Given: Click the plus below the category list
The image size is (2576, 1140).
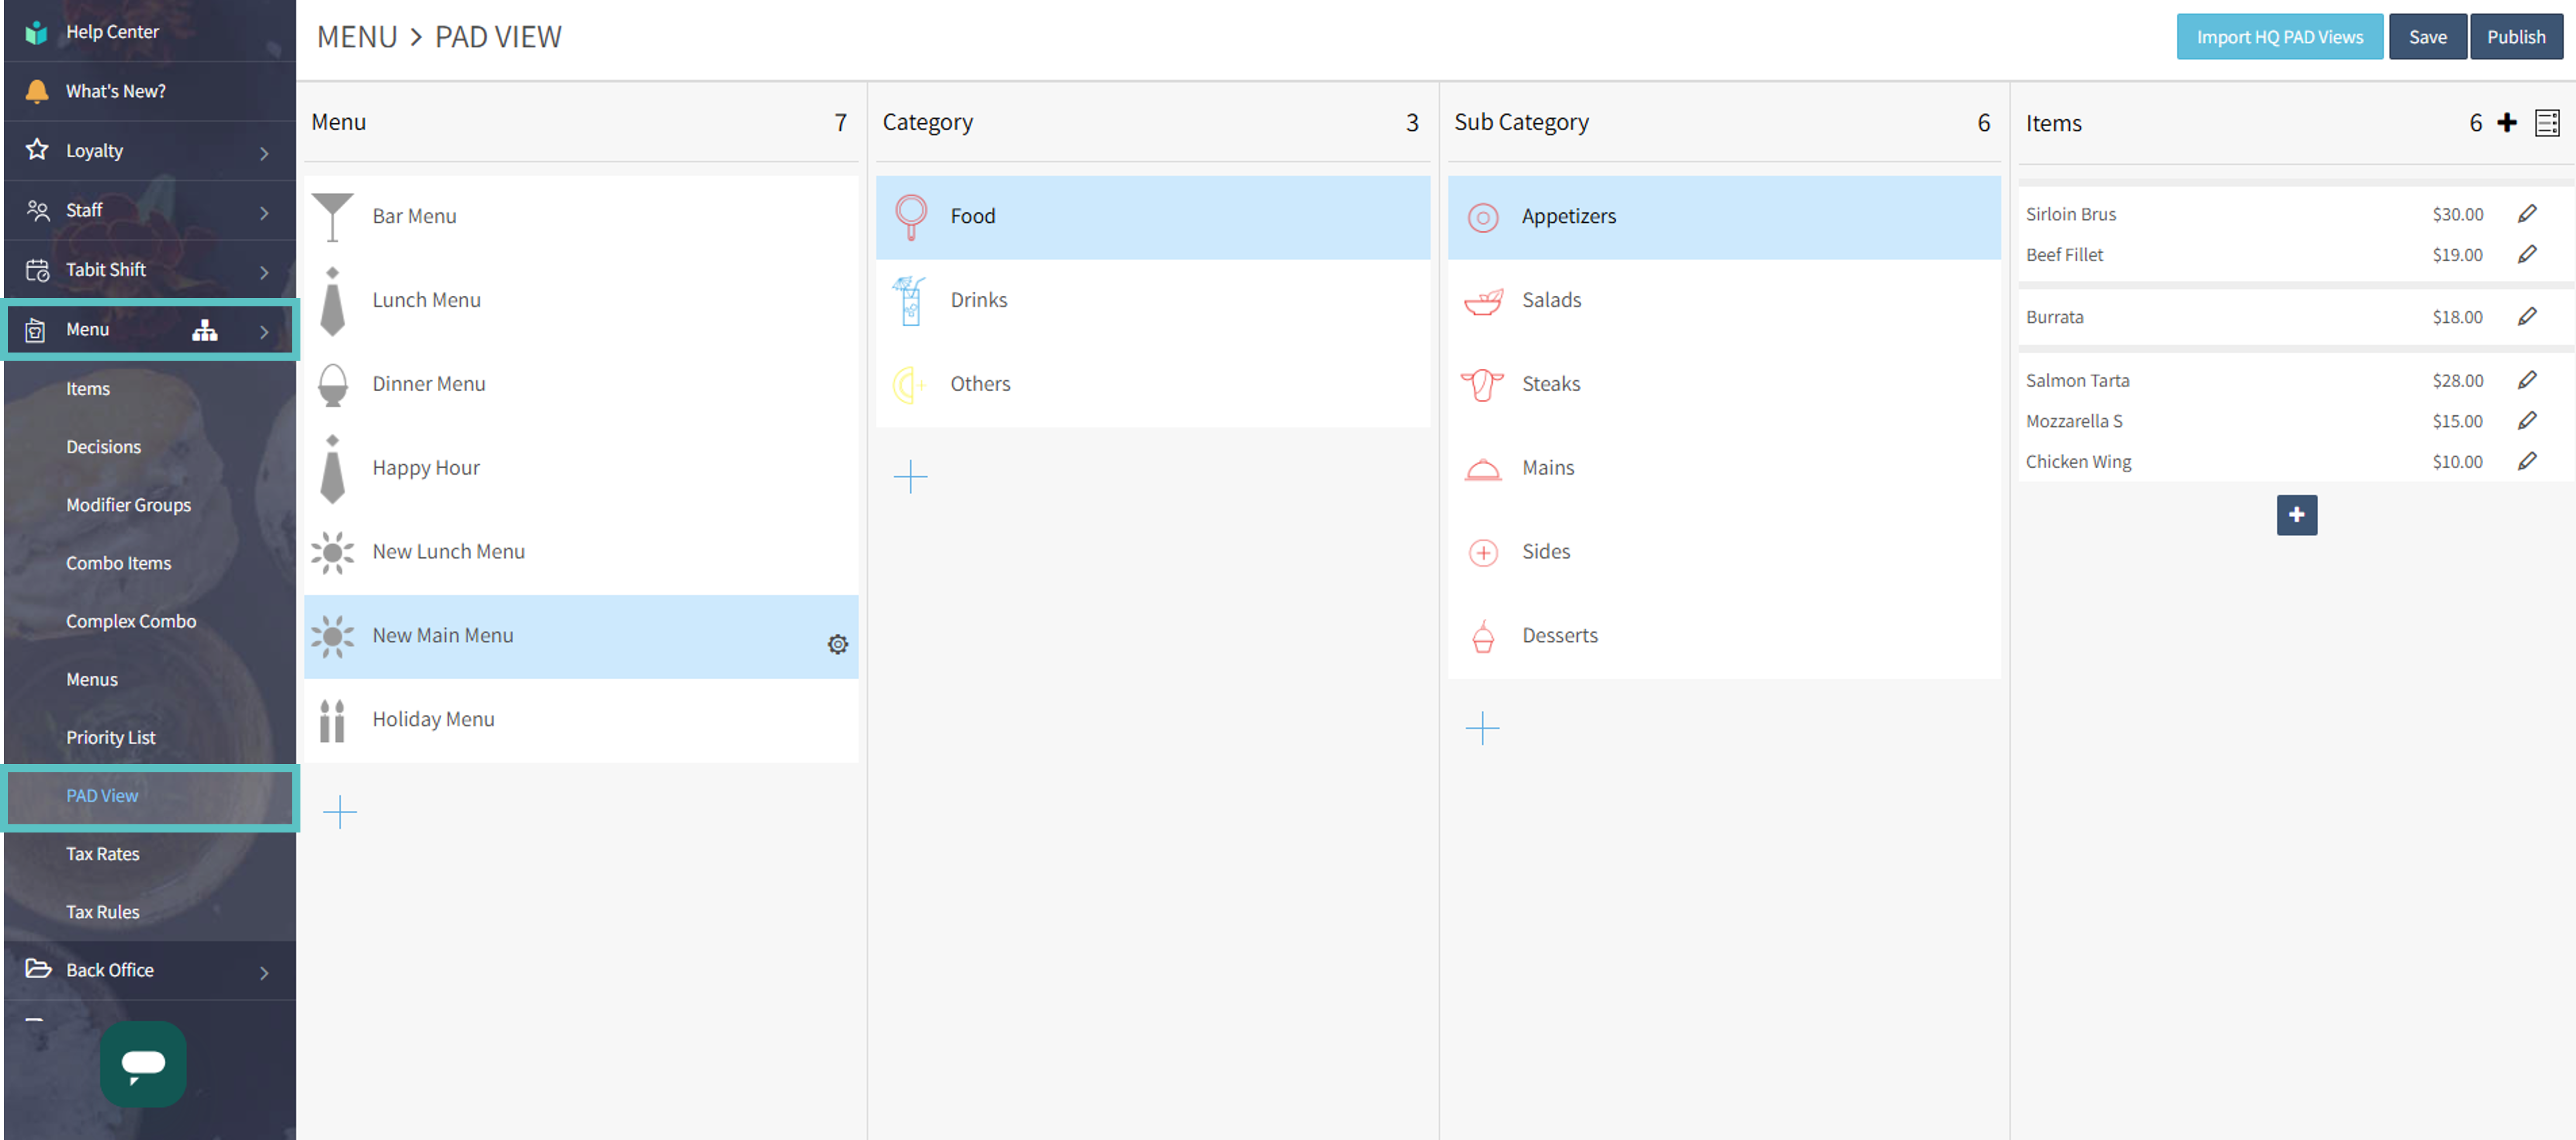Looking at the screenshot, I should coord(910,476).
